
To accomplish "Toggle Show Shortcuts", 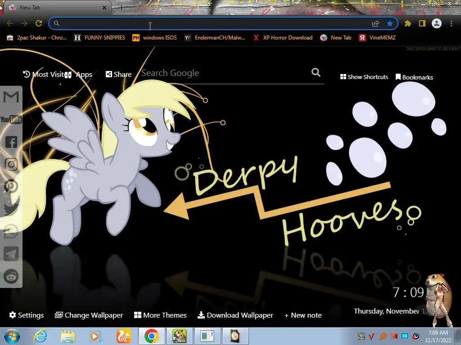I will 364,77.
